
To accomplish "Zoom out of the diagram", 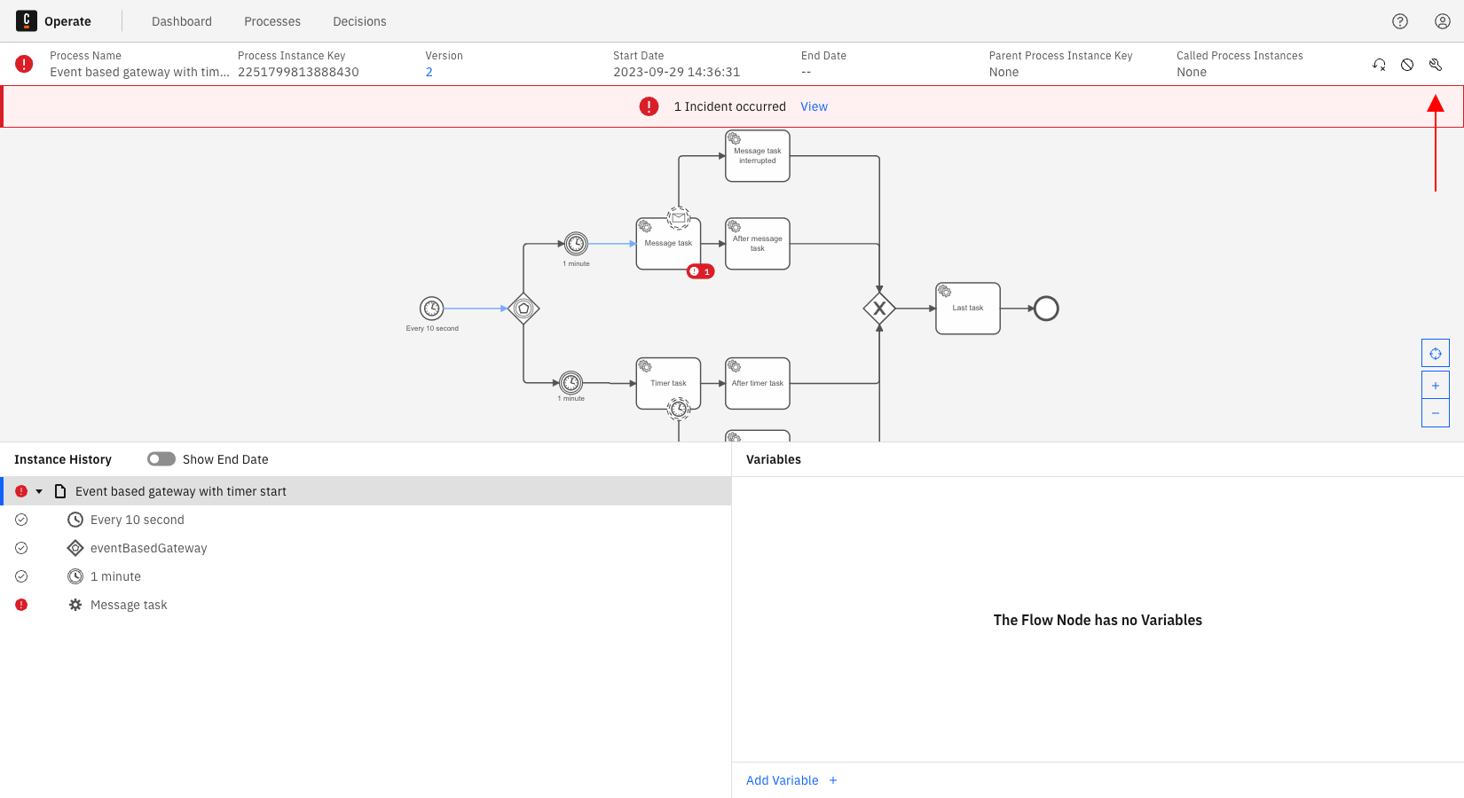I will click(1436, 413).
